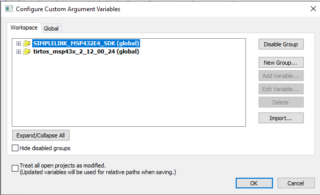
Task: Close the Configure Custom Argument Variables window
Action: (313, 9)
